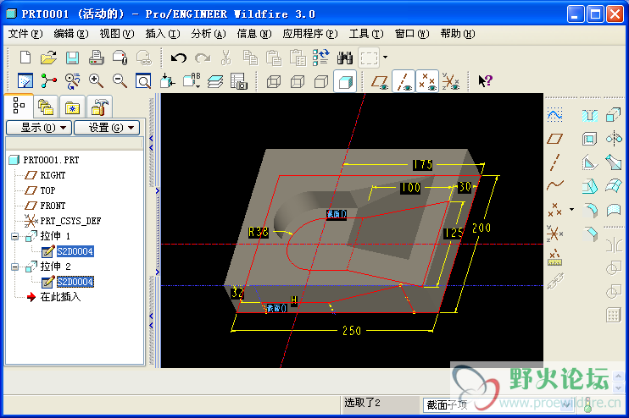The image size is (629, 418).
Task: Open the 设置(G) dropdown in the model tree
Action: coord(107,128)
